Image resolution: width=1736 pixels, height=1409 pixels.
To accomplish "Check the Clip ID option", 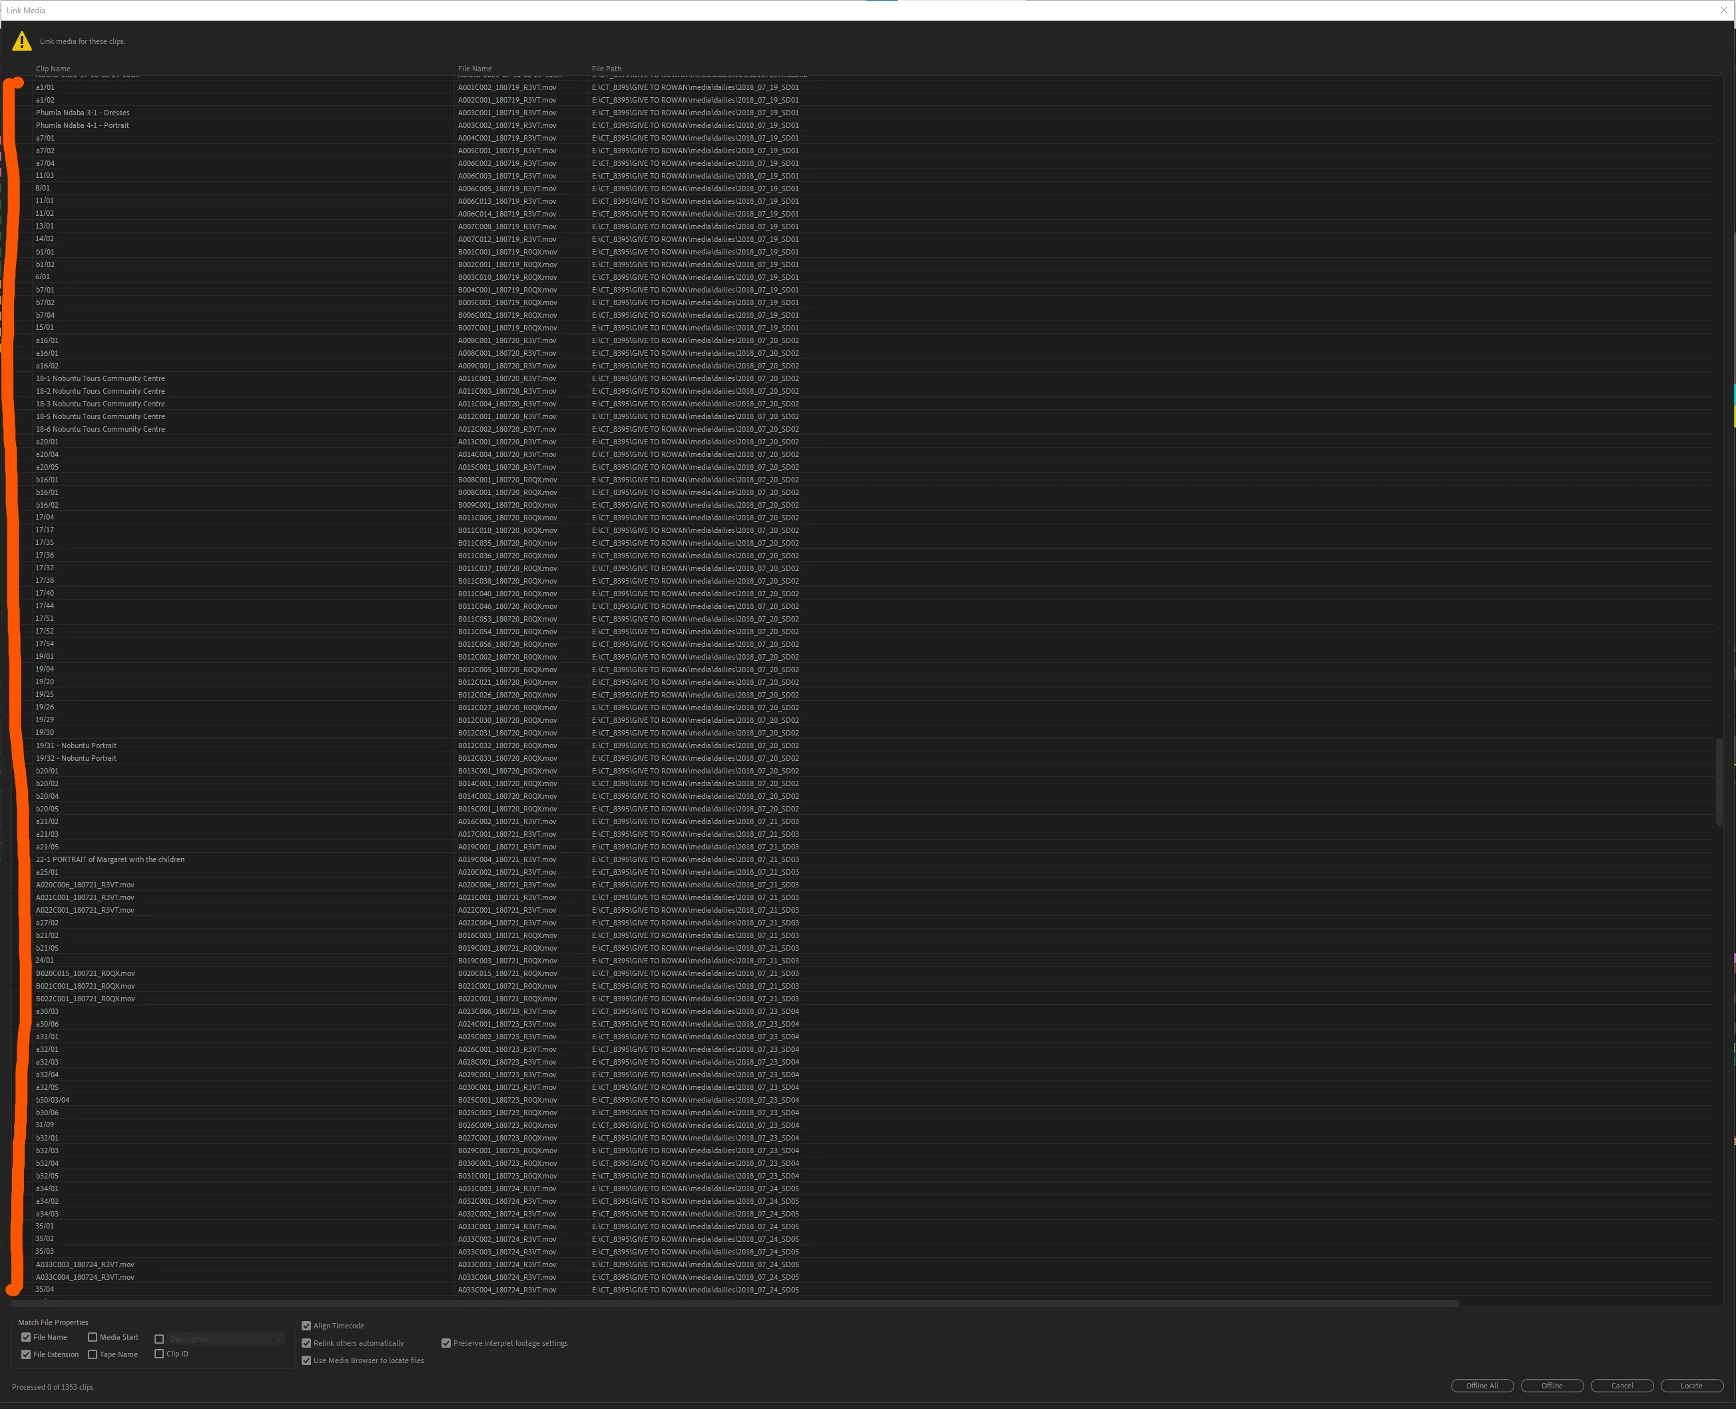I will [159, 1353].
